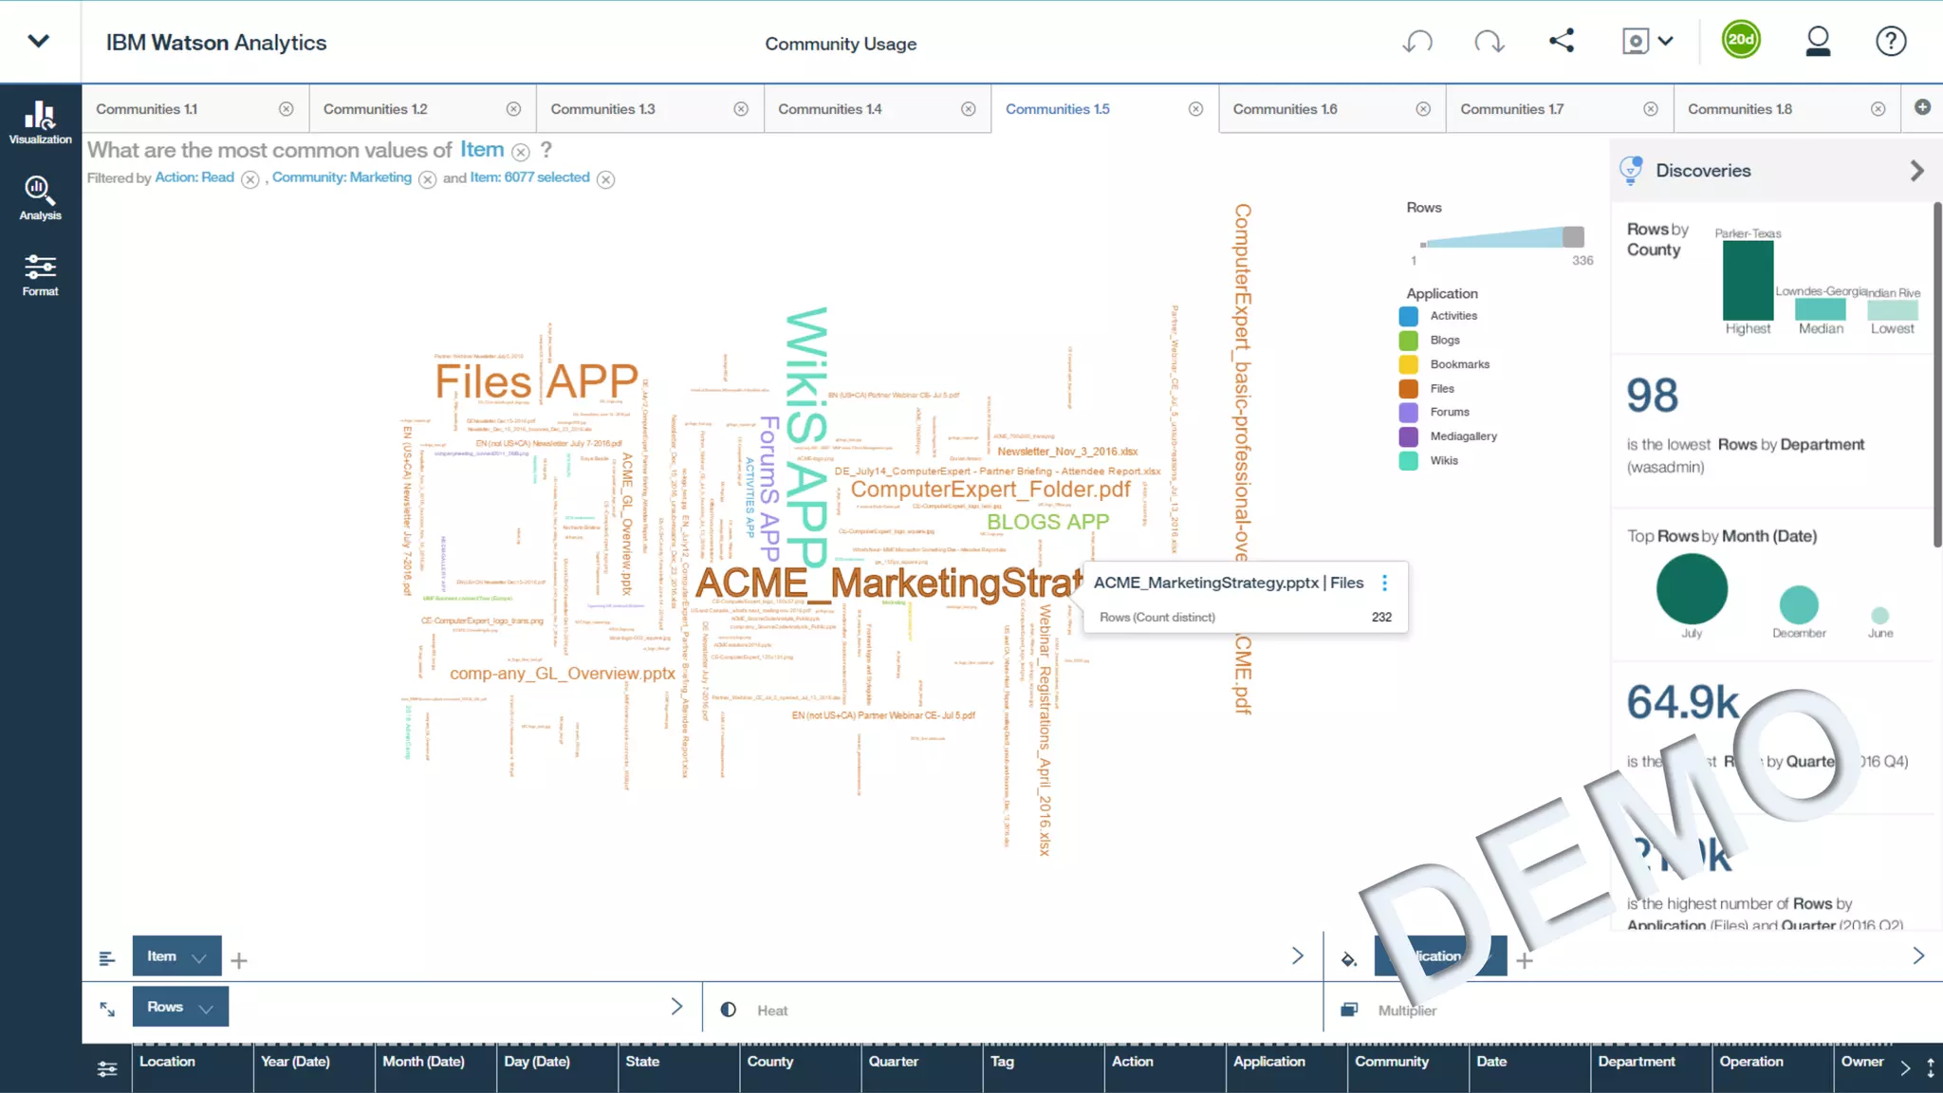1943x1093 pixels.
Task: Remove the Community: Marketing filter
Action: [x=427, y=179]
